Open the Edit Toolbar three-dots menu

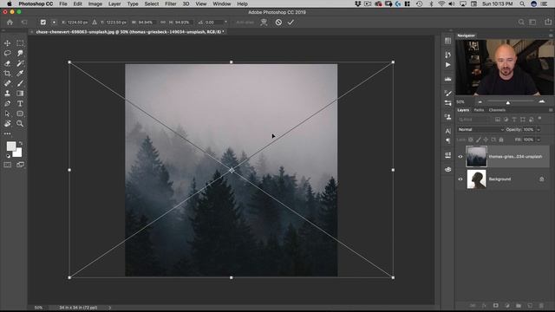(x=7, y=133)
